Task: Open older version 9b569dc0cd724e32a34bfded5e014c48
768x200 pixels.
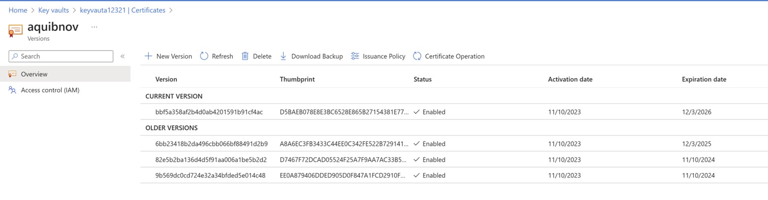Action: click(211, 175)
